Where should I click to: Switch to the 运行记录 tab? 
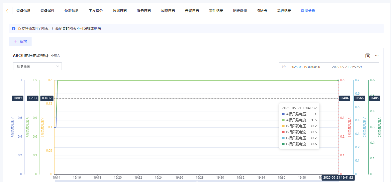[284, 11]
